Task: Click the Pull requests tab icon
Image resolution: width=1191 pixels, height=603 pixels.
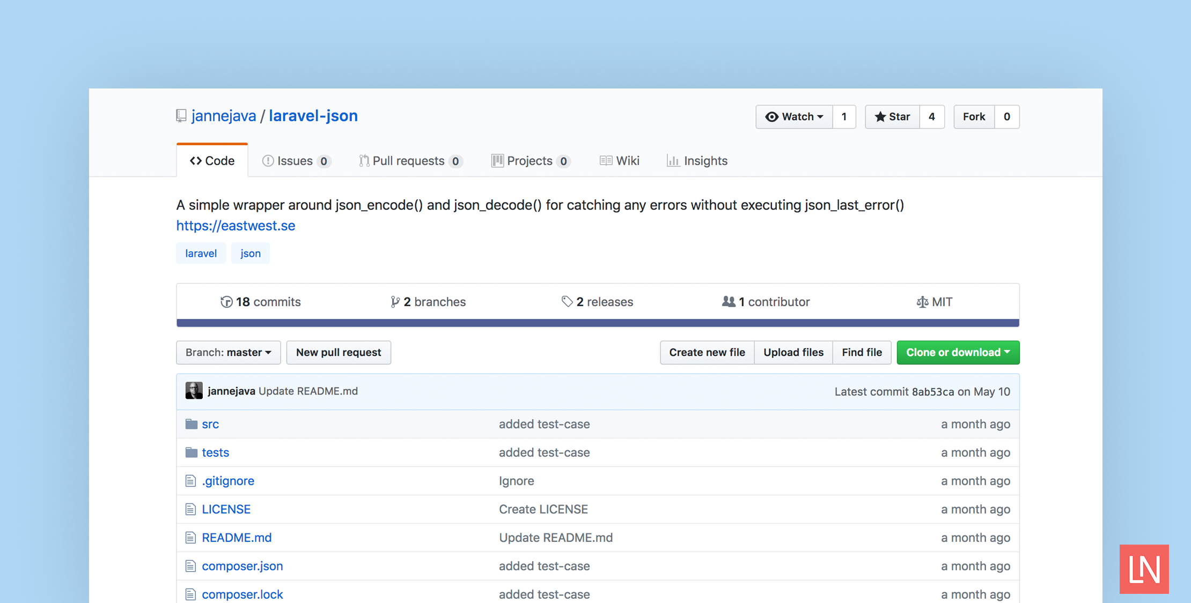Action: click(x=363, y=161)
